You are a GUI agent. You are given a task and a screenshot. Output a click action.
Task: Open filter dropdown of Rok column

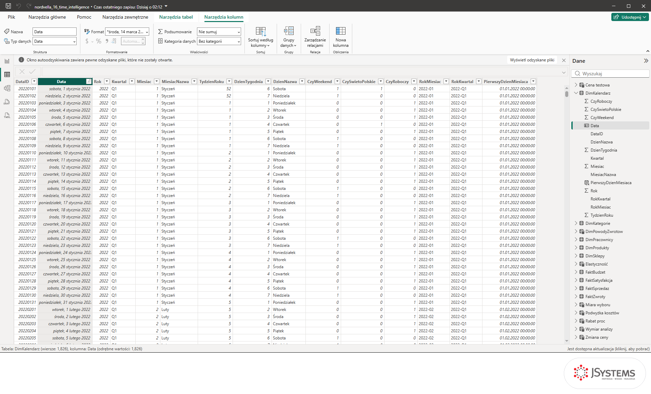click(107, 81)
